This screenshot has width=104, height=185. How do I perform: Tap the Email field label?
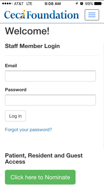pyautogui.click(x=11, y=66)
